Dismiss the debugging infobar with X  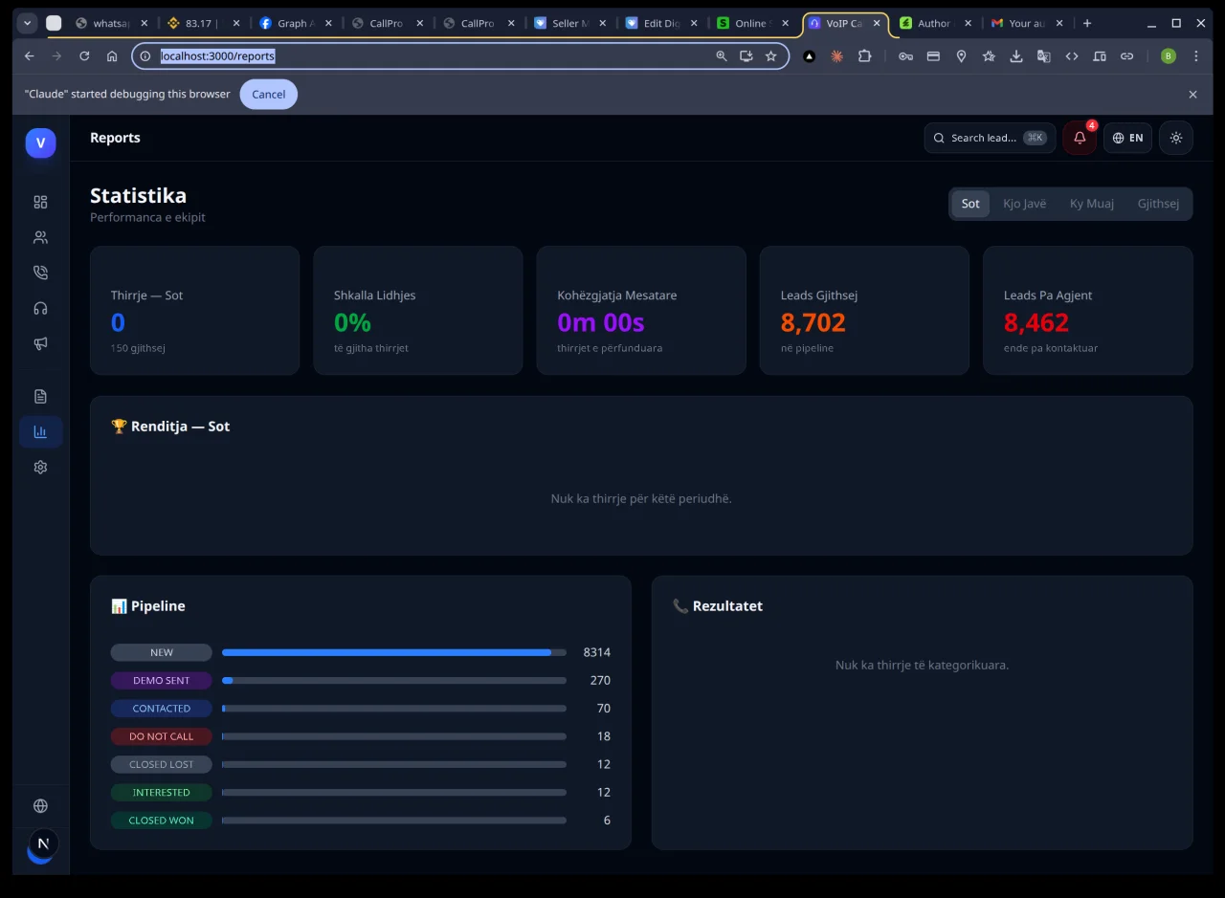click(x=1192, y=95)
